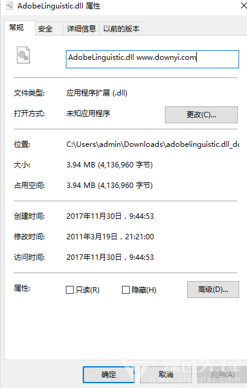Open the 详细信息 tab
This screenshot has width=247, height=388.
(x=82, y=29)
